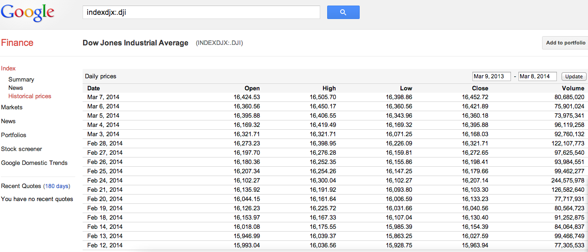Click the Mar 7, 2014 row date

pos(103,97)
